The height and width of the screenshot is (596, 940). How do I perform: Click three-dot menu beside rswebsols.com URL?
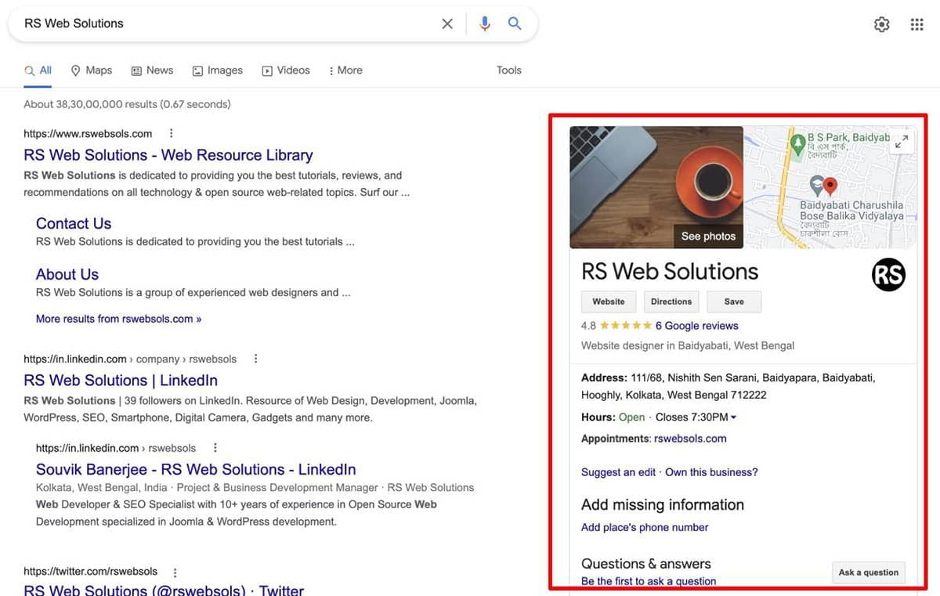[x=172, y=133]
